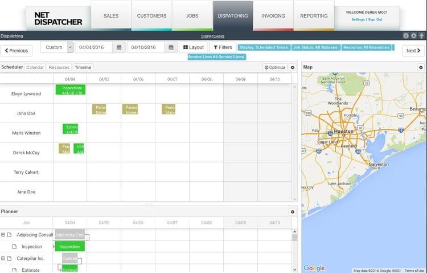Image resolution: width=427 pixels, height=273 pixels.
Task: Click the info icon in Dispatching header
Action: 406,35
